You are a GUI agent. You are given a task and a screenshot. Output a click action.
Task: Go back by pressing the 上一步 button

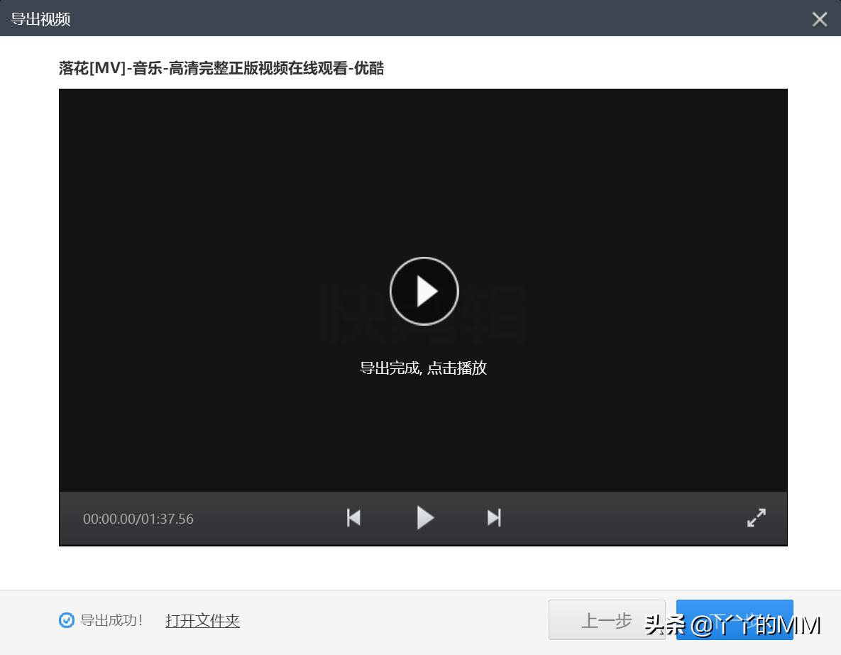(x=607, y=620)
